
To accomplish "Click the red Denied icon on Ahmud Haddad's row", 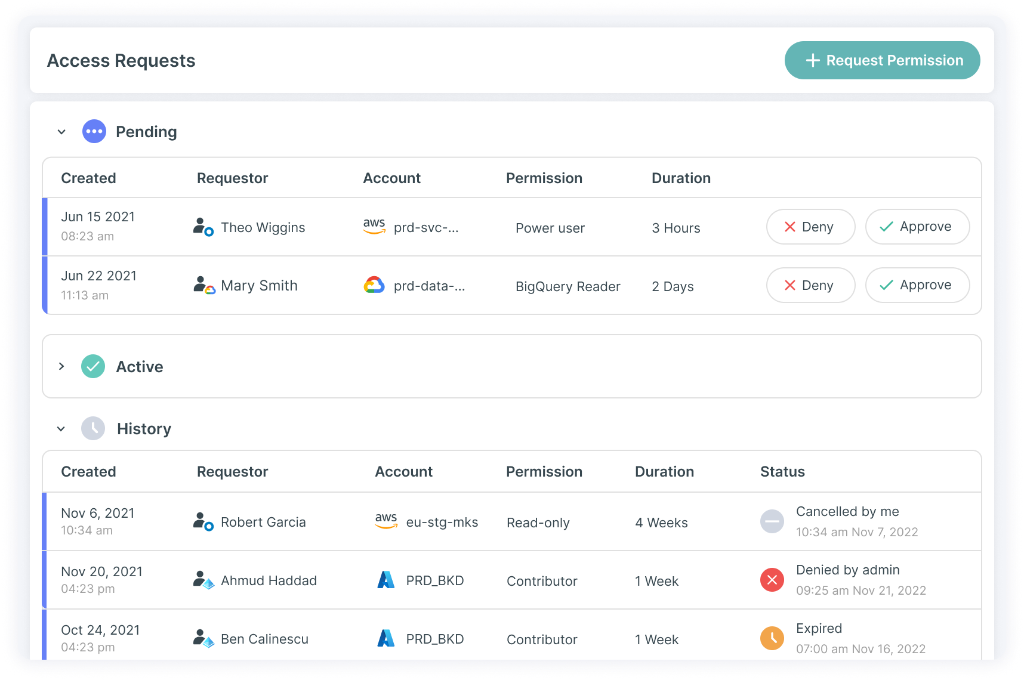I will point(772,579).
